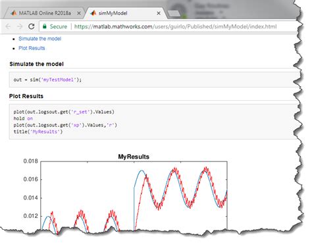Focus the address bar URL
312x245 pixels.
pyautogui.click(x=175, y=26)
